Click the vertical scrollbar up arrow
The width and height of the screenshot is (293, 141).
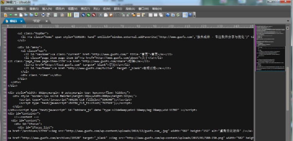(288, 28)
